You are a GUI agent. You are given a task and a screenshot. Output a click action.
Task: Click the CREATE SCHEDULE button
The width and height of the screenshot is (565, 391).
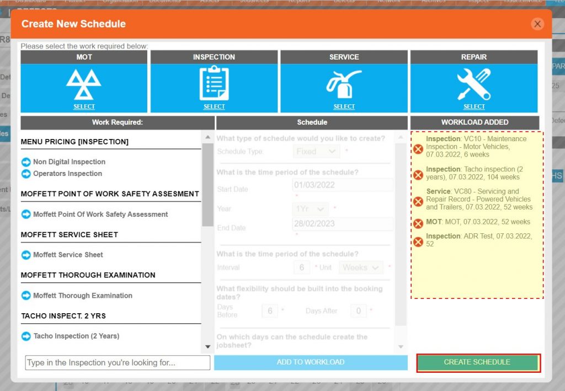[x=478, y=362]
